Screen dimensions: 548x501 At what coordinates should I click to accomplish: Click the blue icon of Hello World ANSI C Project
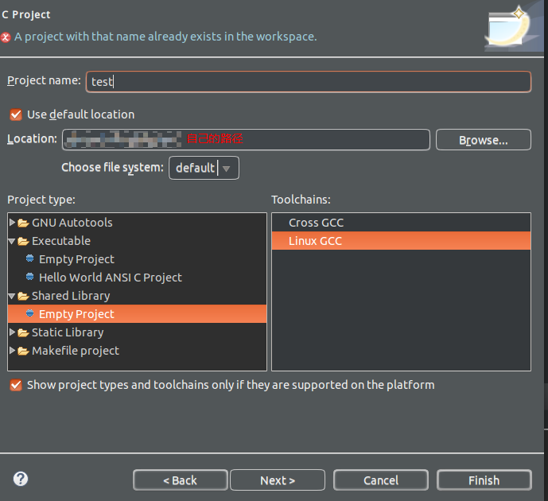pyautogui.click(x=30, y=277)
